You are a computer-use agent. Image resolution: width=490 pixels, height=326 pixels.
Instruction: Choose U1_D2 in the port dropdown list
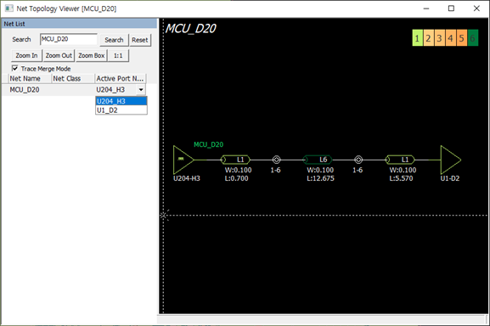pyautogui.click(x=121, y=110)
